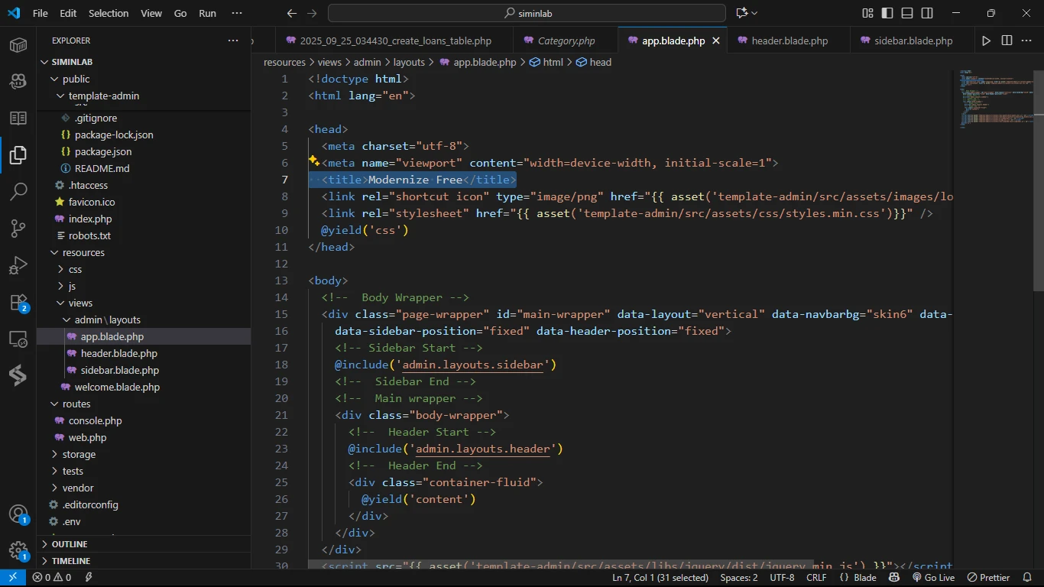Open web.php in the explorer
Viewport: 1044px width, 587px height.
point(87,437)
